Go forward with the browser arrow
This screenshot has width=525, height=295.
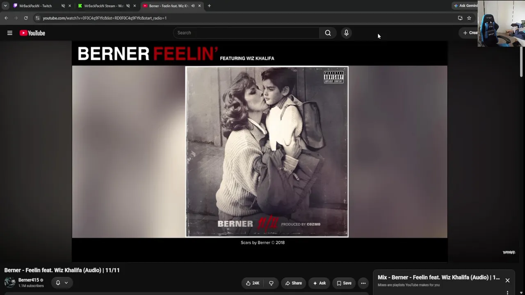pyautogui.click(x=16, y=18)
